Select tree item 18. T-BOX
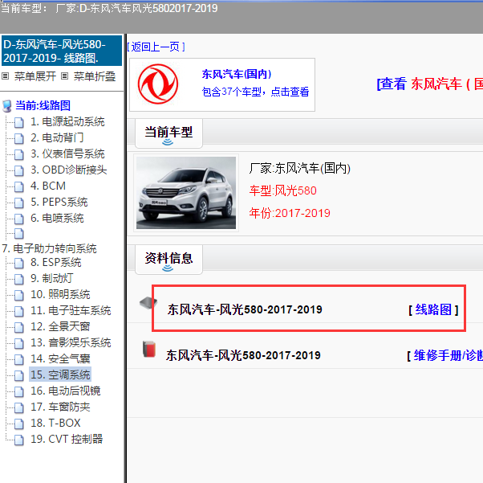Image resolution: width=483 pixels, height=483 pixels. (55, 423)
